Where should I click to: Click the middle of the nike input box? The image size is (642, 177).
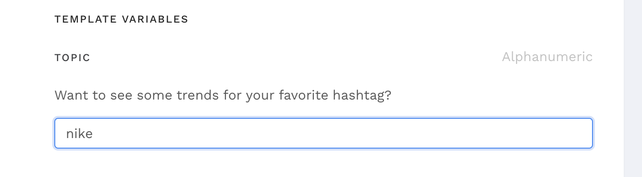[x=323, y=133]
